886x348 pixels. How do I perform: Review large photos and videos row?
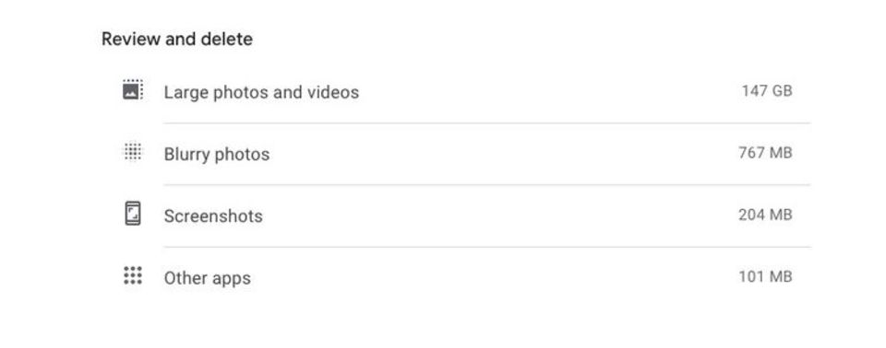(x=458, y=92)
